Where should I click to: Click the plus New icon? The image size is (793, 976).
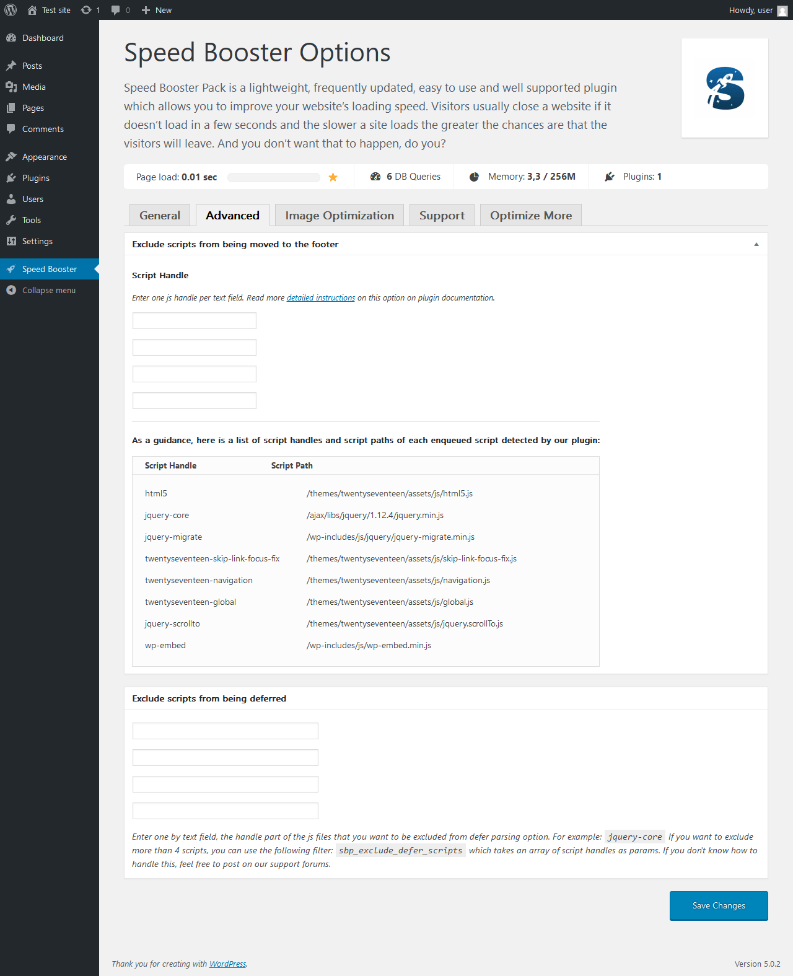[146, 10]
